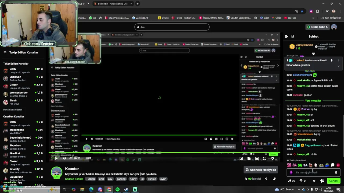Bookmark page with the star icon

click(x=302, y=11)
